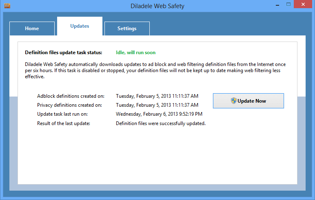
Task: Click the 'Idle, will run soon' status text
Action: [135, 53]
